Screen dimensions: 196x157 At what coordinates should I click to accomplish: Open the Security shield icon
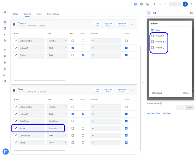pyautogui.click(x=5, y=63)
